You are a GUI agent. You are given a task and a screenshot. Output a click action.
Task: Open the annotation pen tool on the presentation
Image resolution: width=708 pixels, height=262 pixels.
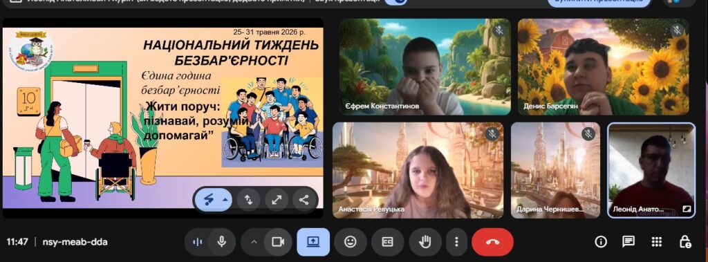pyautogui.click(x=208, y=200)
